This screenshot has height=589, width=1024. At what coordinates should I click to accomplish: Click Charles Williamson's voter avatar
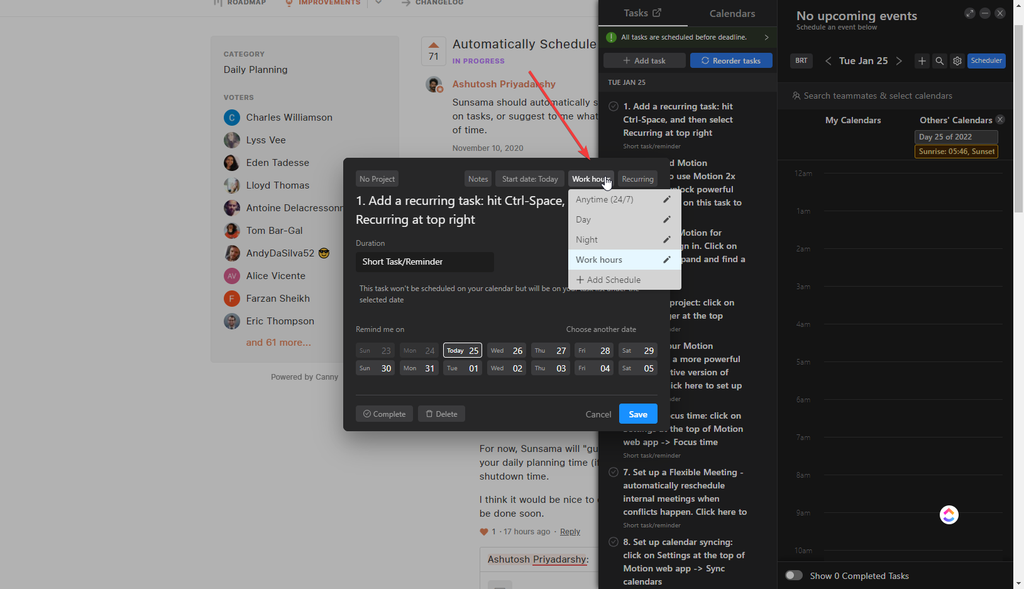[x=232, y=118]
